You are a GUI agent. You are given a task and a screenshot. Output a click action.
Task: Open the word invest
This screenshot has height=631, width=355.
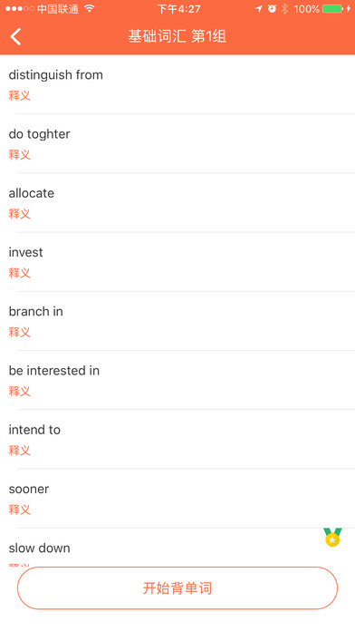click(x=177, y=262)
